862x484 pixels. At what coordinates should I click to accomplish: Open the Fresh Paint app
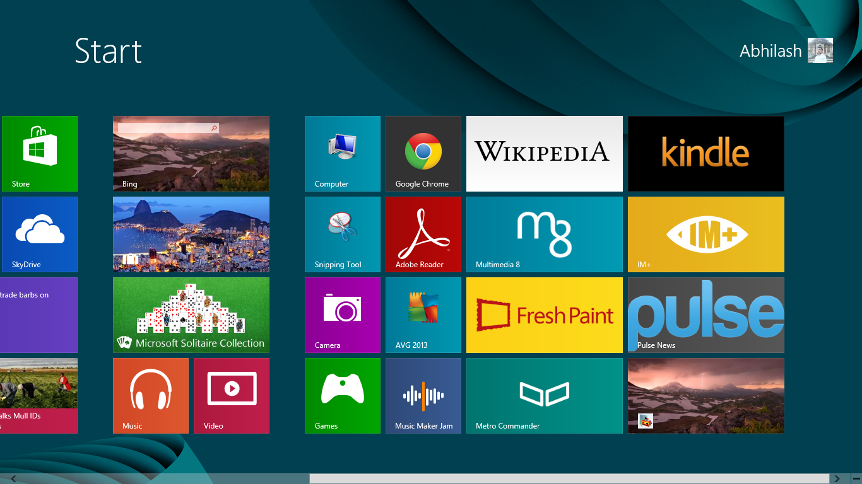tap(545, 315)
